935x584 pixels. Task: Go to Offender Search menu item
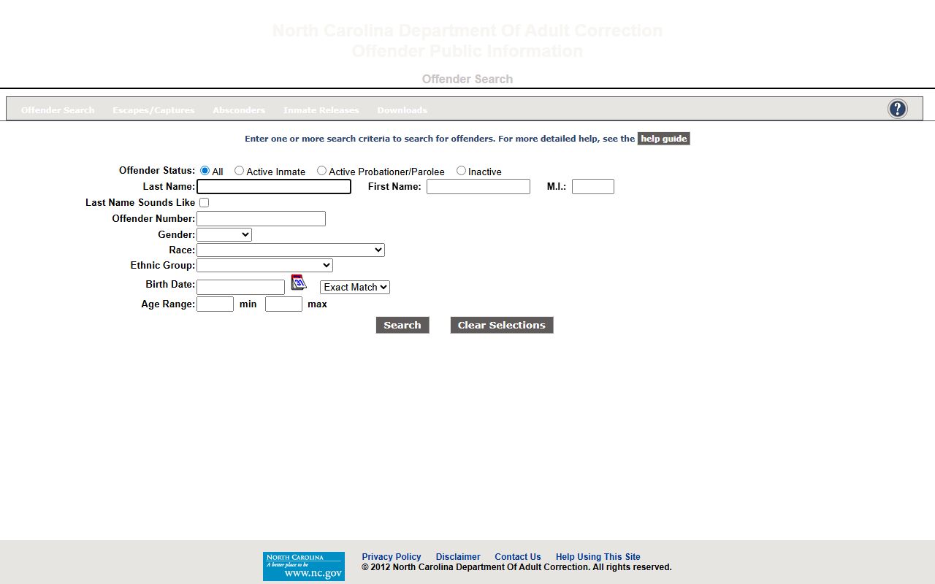(x=58, y=110)
